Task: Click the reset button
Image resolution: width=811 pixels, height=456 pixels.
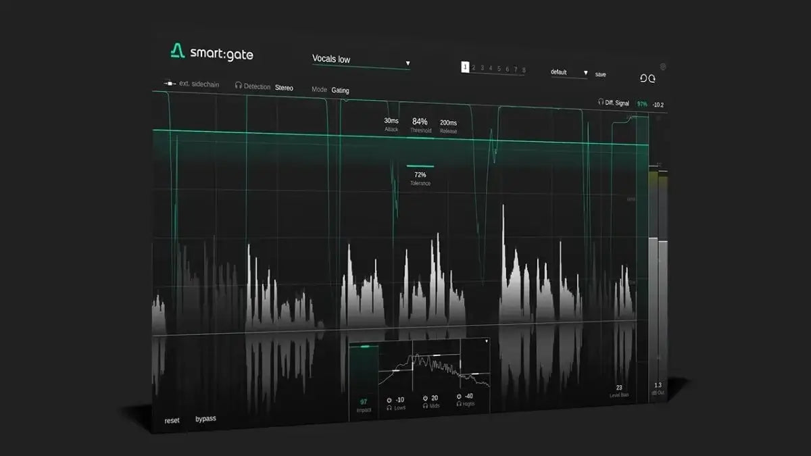Action: 171,419
